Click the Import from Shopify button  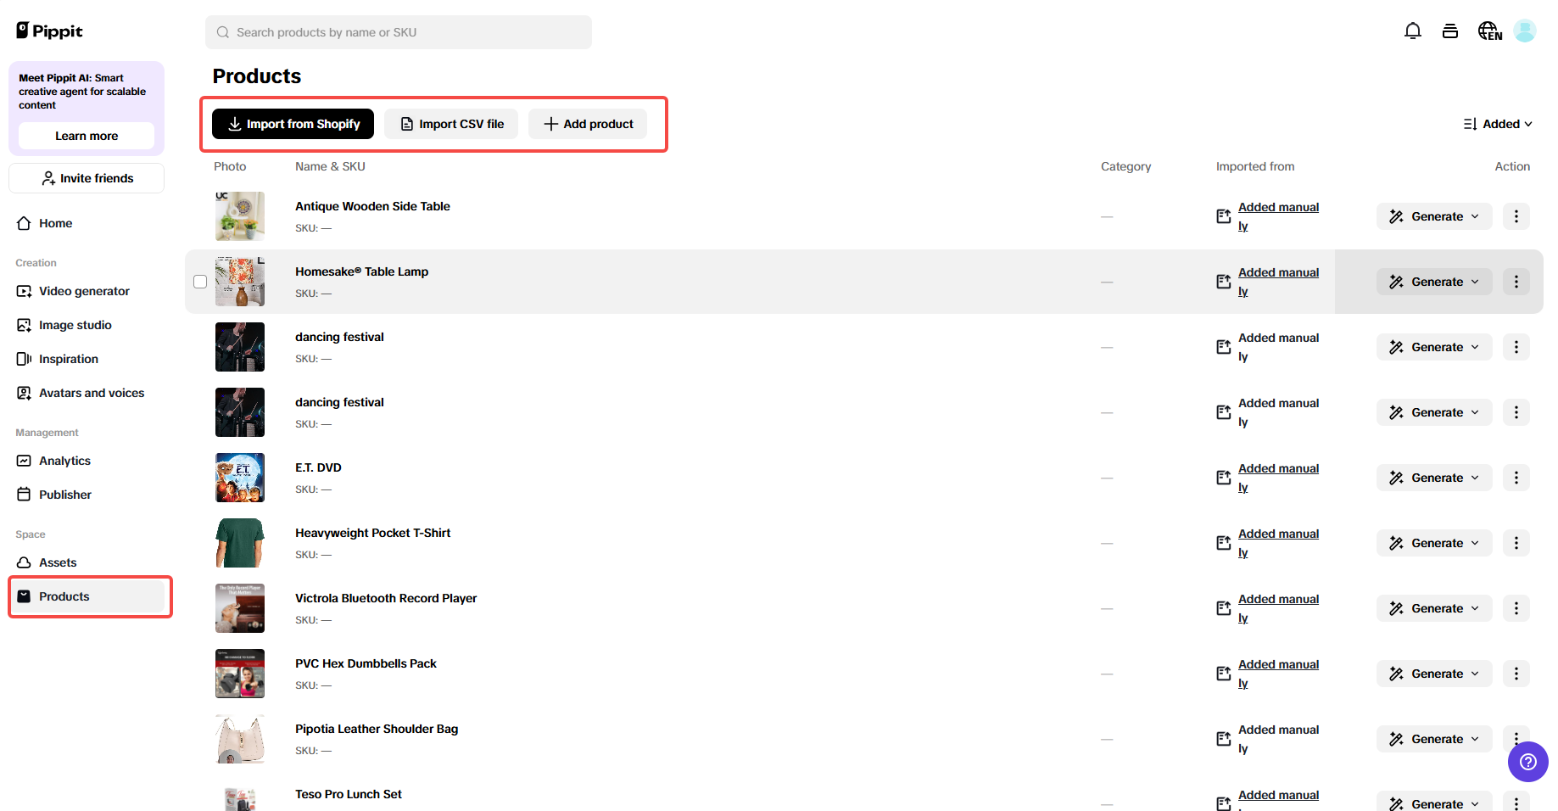click(x=292, y=124)
